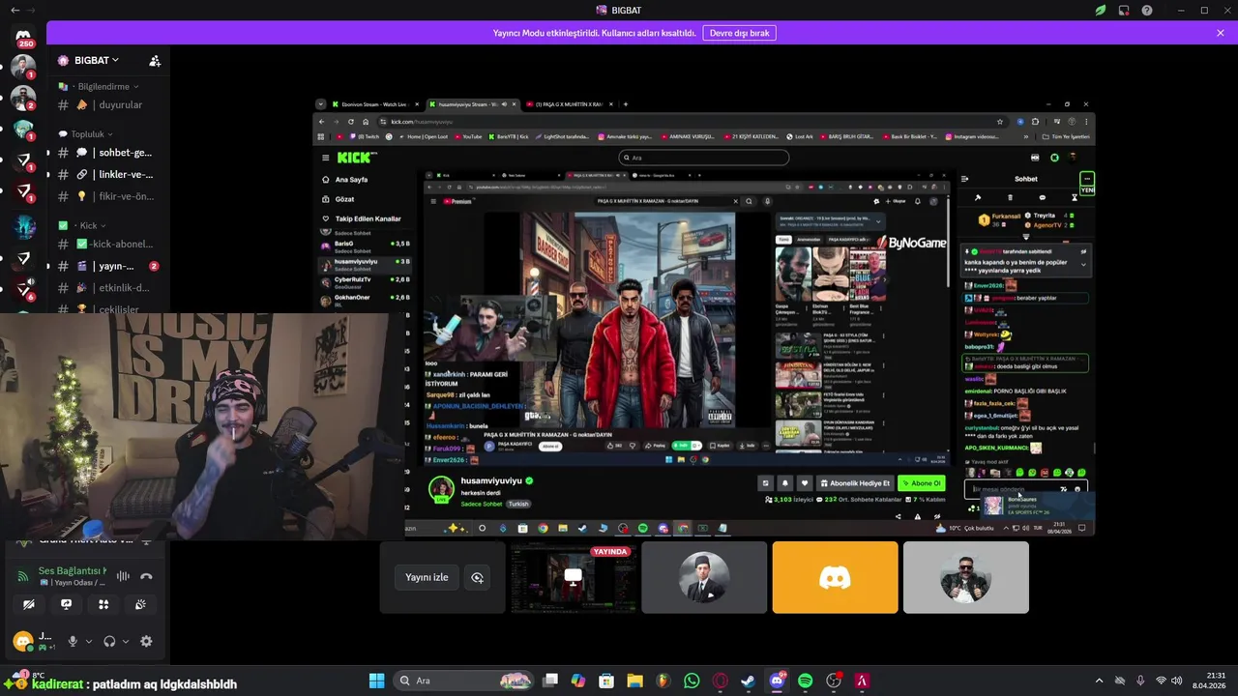Viewport: 1238px width, 696px height.
Task: Go forward with the Discord forward arrow
Action: (33, 11)
